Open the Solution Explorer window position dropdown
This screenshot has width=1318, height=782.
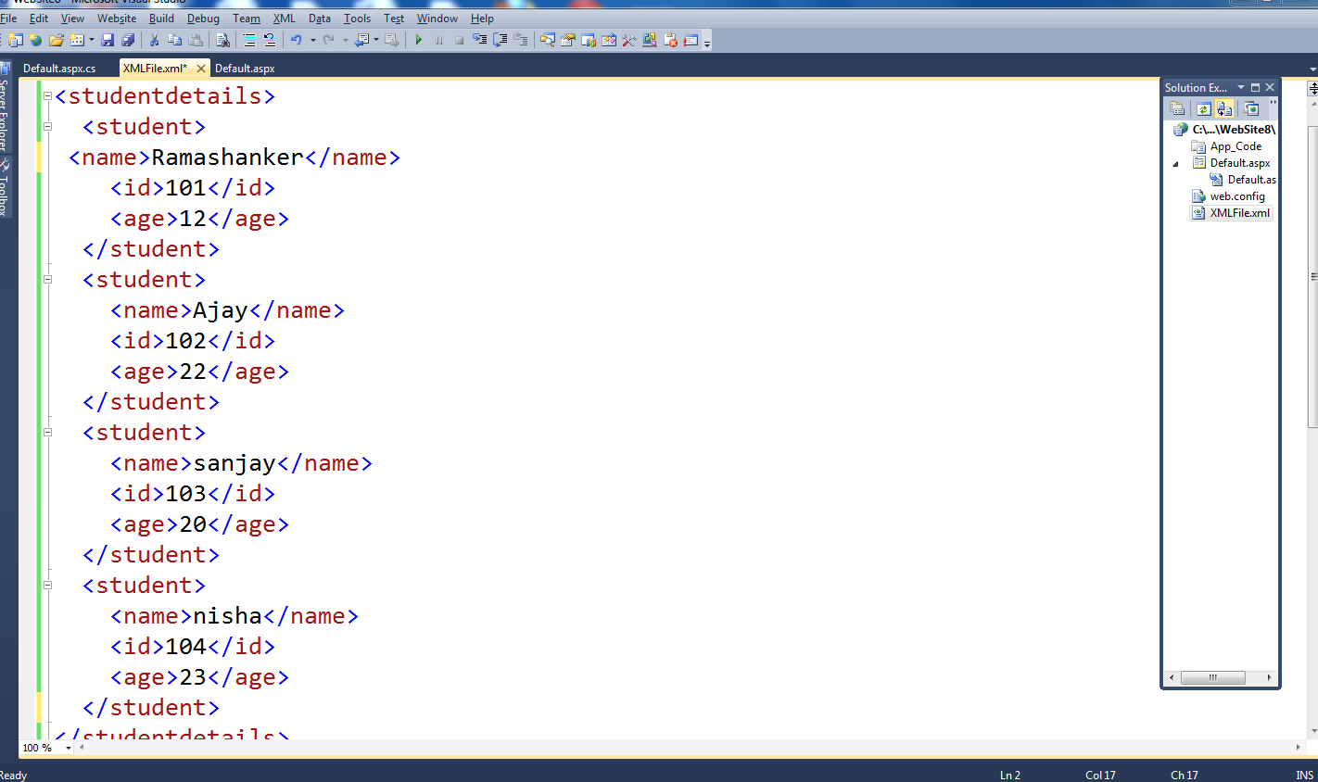[1243, 87]
